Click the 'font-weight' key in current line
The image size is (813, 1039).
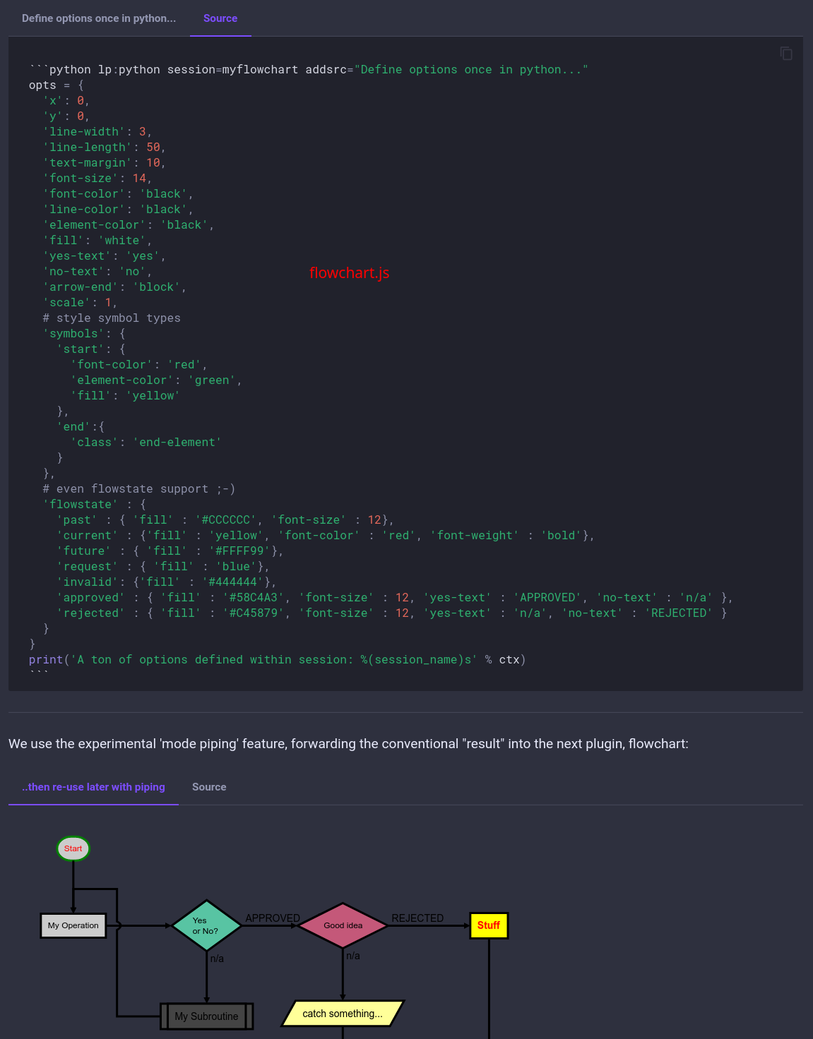coord(475,536)
